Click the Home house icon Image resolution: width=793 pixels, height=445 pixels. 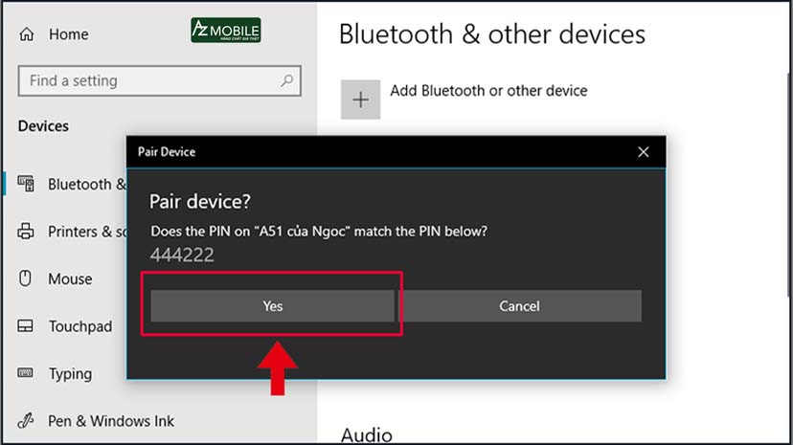27,34
